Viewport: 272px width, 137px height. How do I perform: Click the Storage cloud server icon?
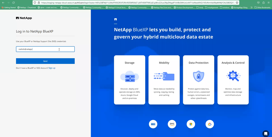[x=129, y=77]
